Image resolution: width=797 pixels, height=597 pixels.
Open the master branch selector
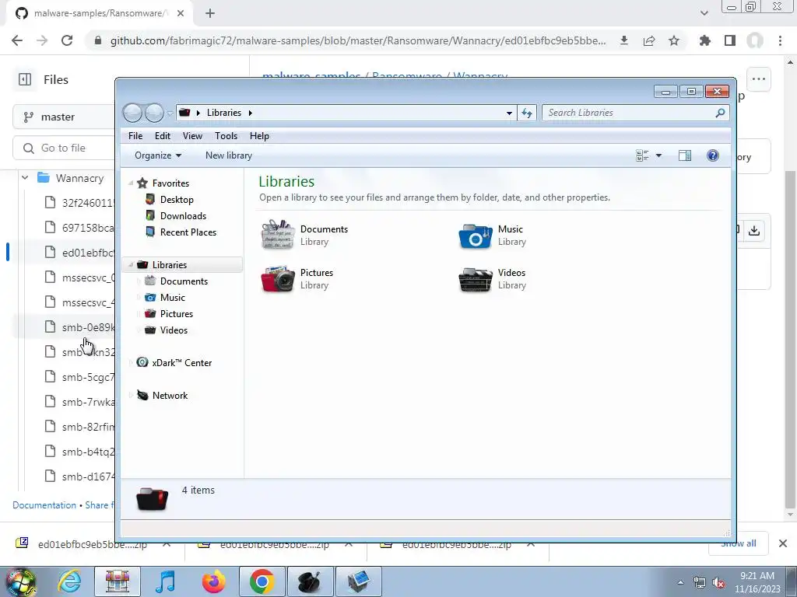click(x=64, y=117)
